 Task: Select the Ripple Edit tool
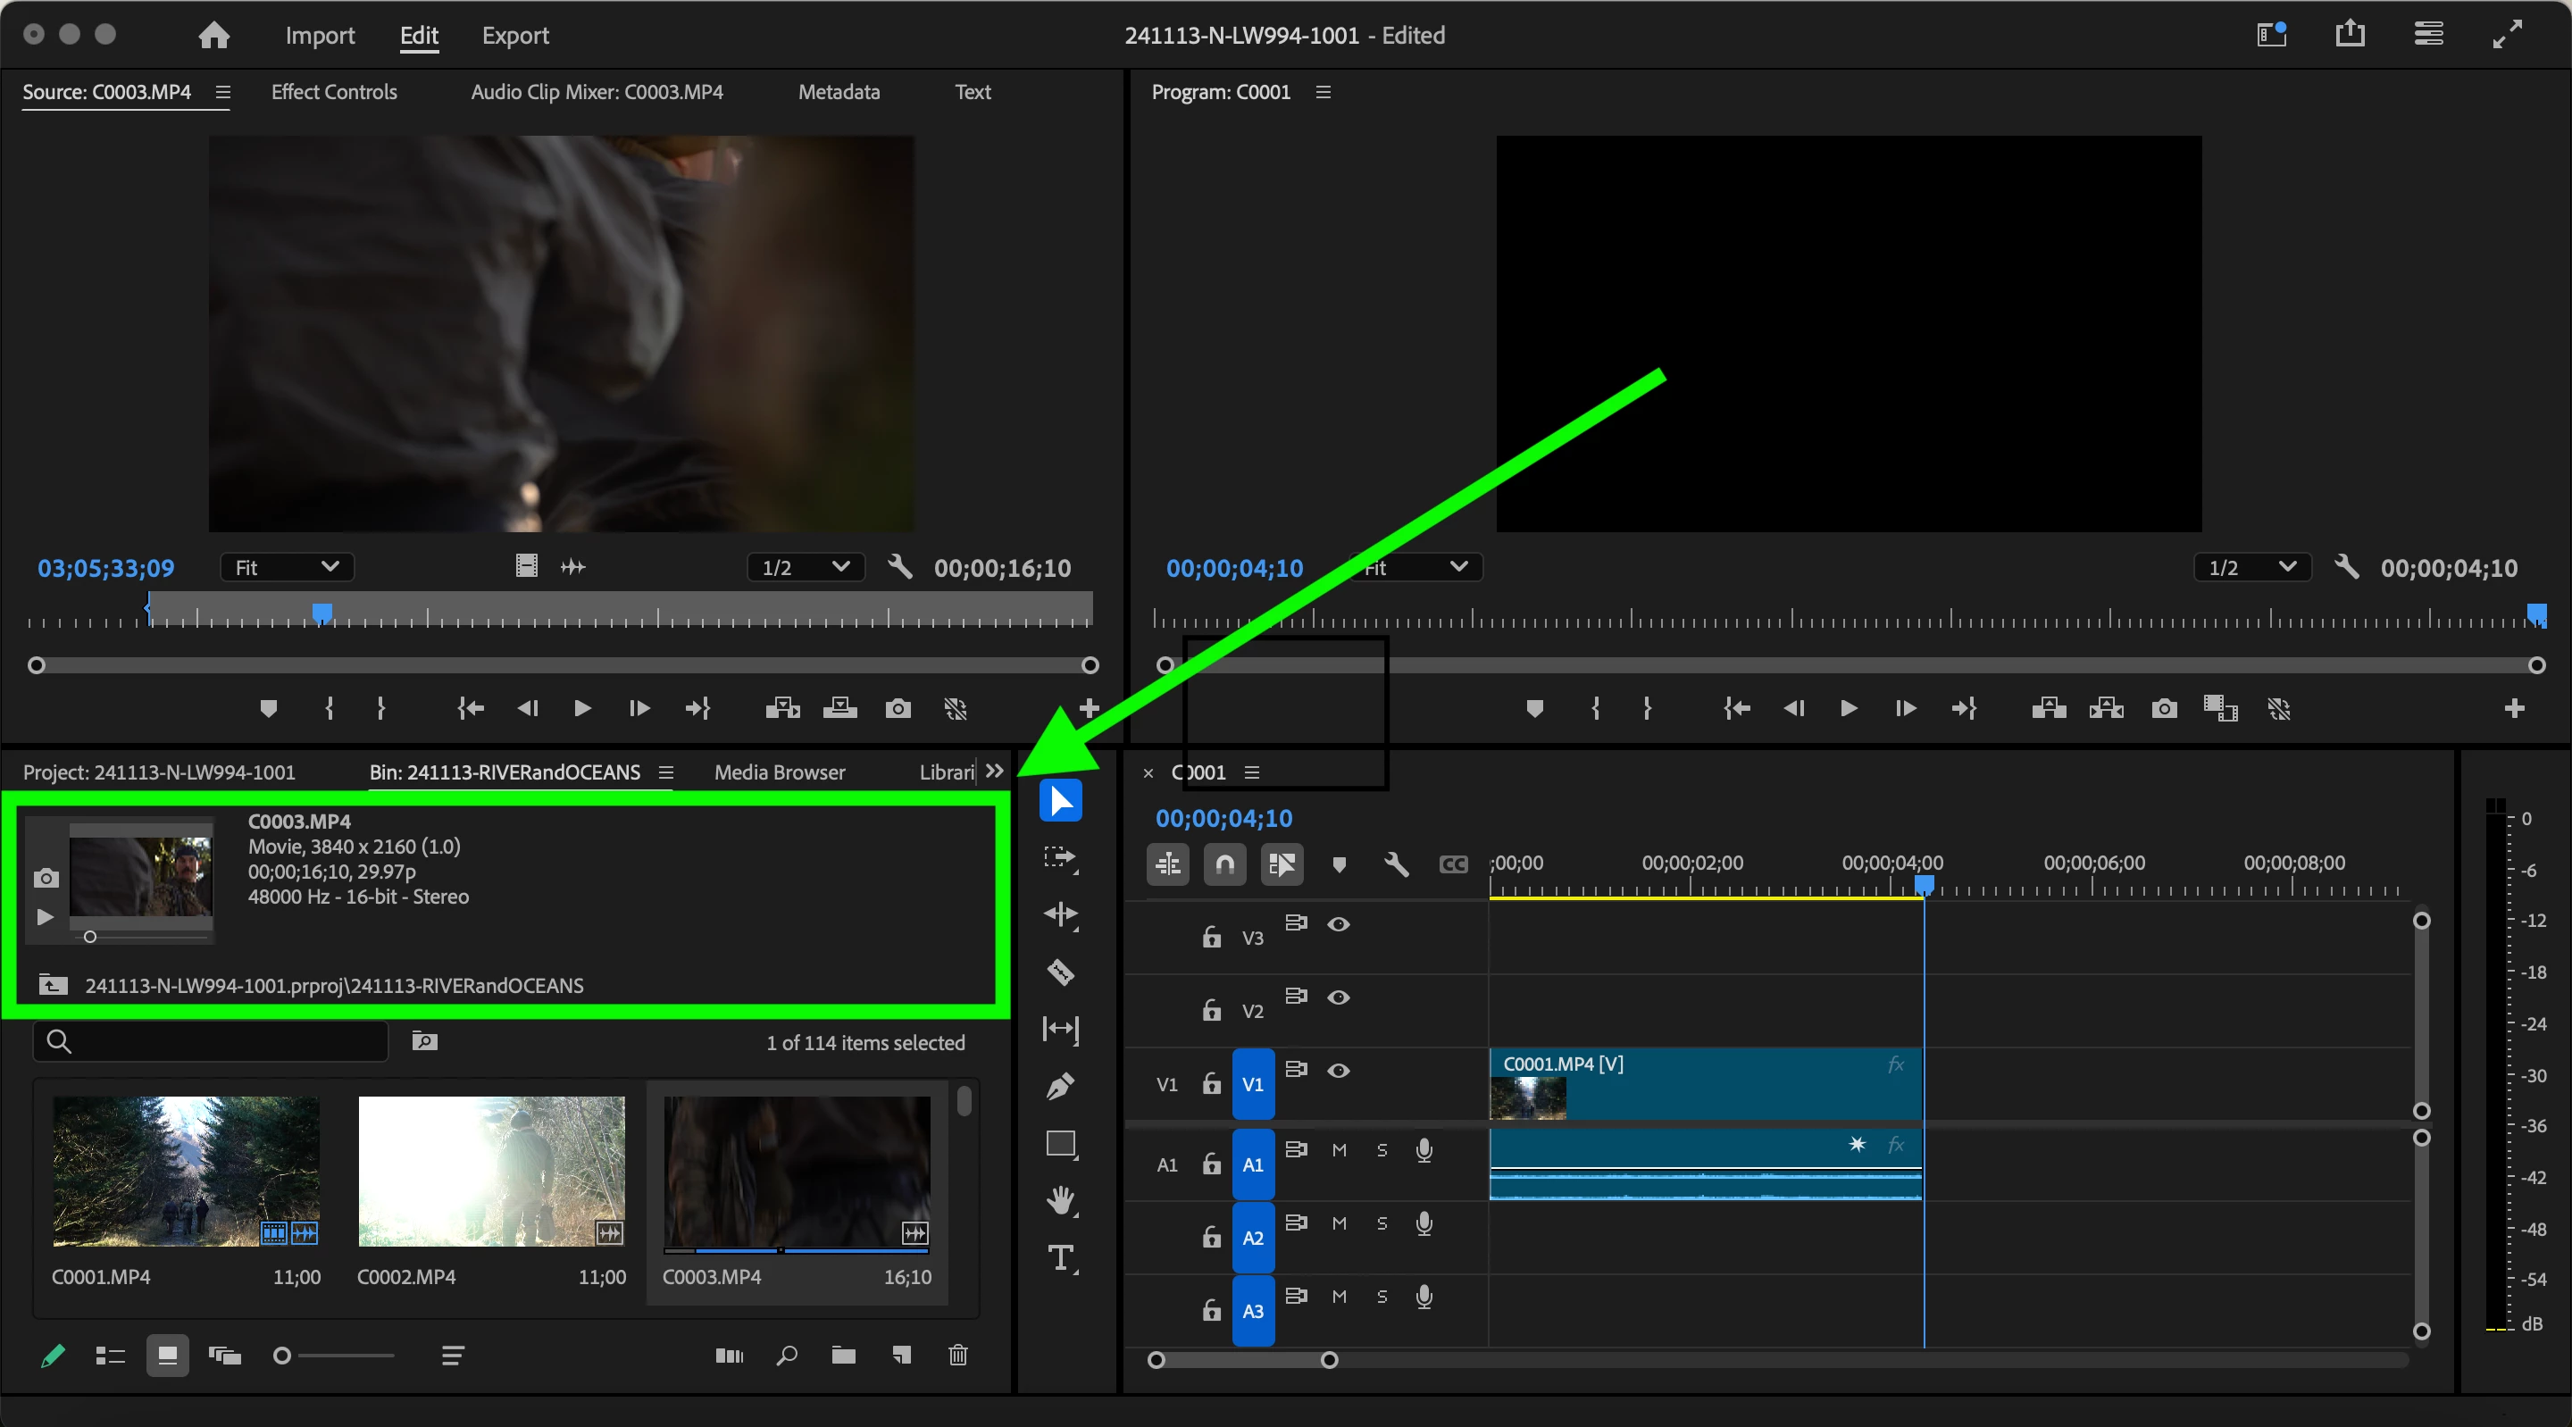tap(1060, 914)
